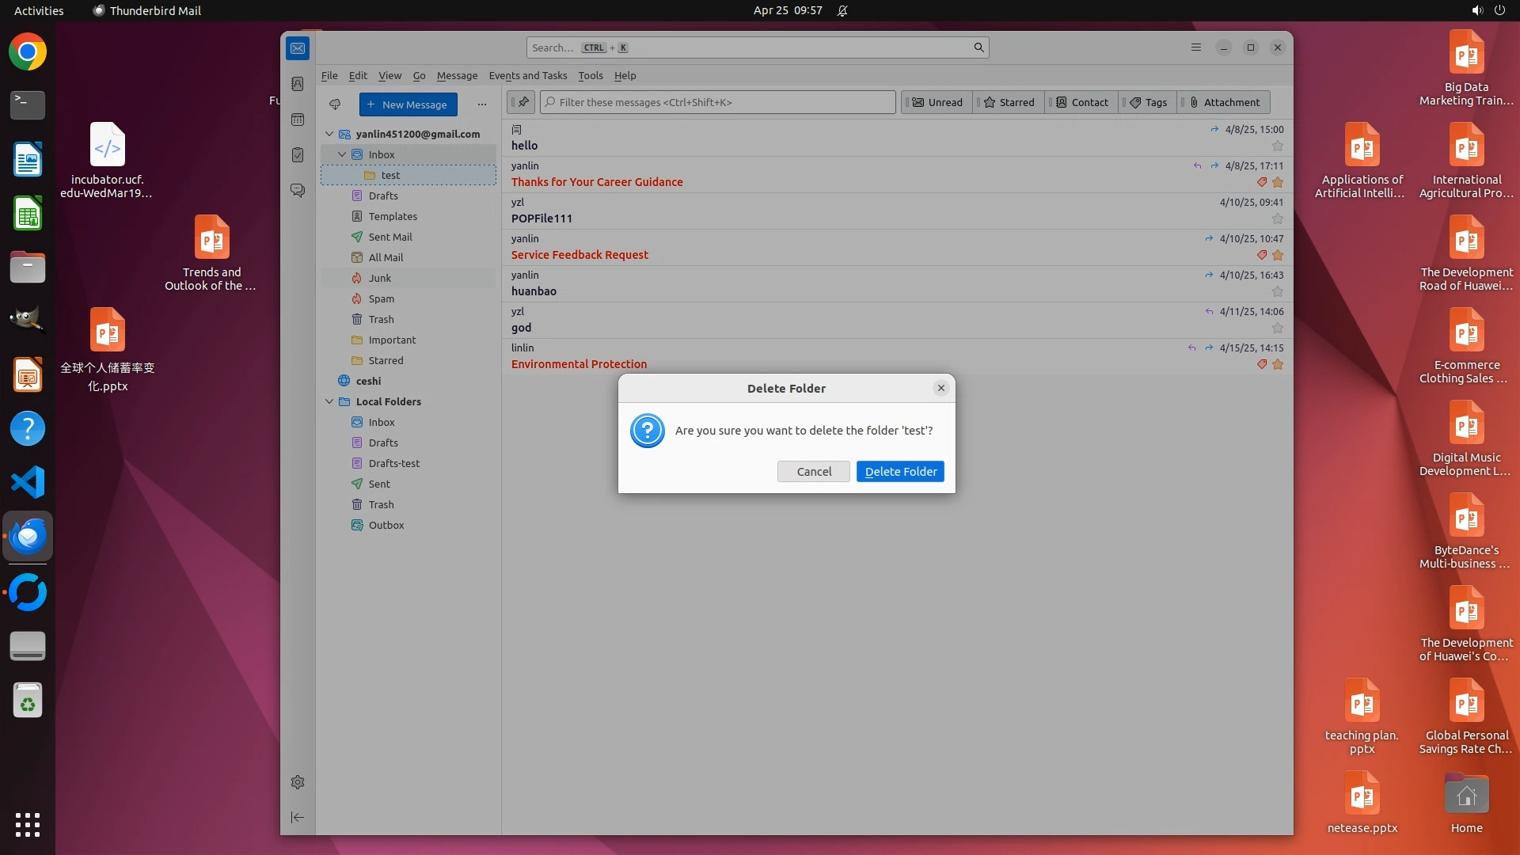Open the Chat space icon
This screenshot has height=855, width=1520.
pos(298,191)
